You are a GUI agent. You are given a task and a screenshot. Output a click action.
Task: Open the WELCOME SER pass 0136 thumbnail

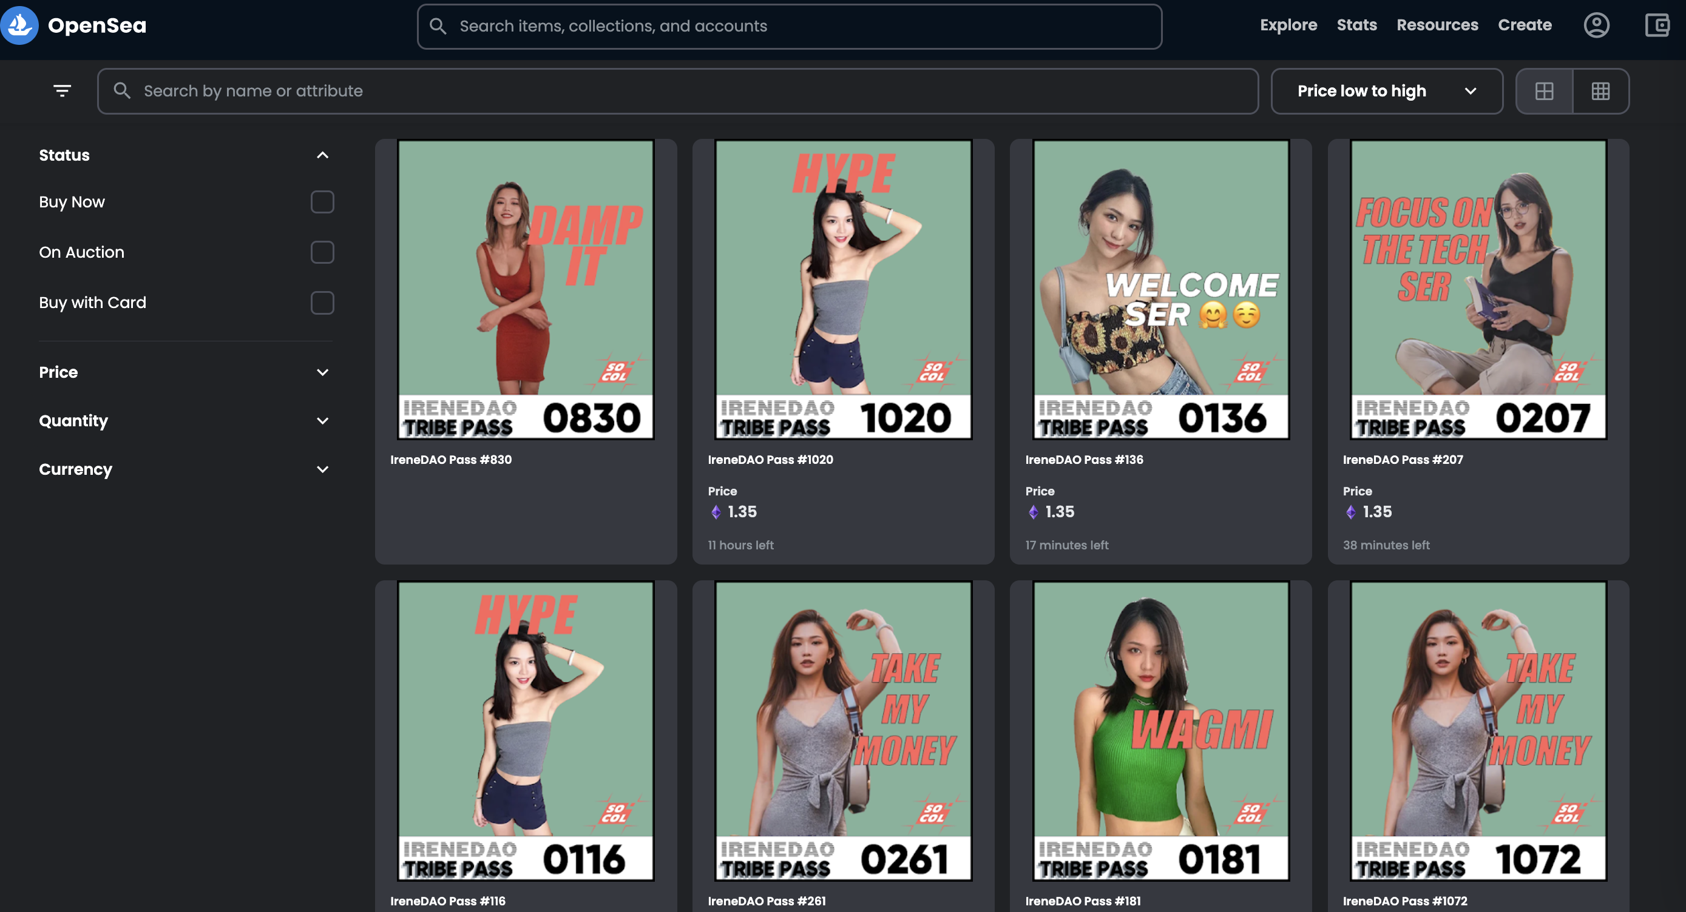pyautogui.click(x=1160, y=289)
